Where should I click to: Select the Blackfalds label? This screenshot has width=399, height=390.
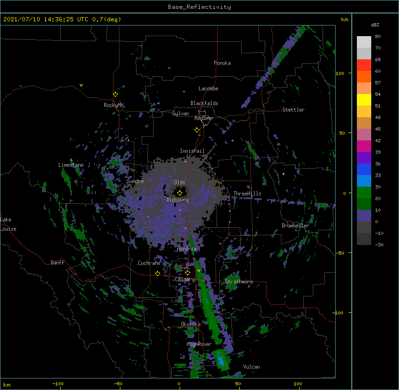click(204, 103)
